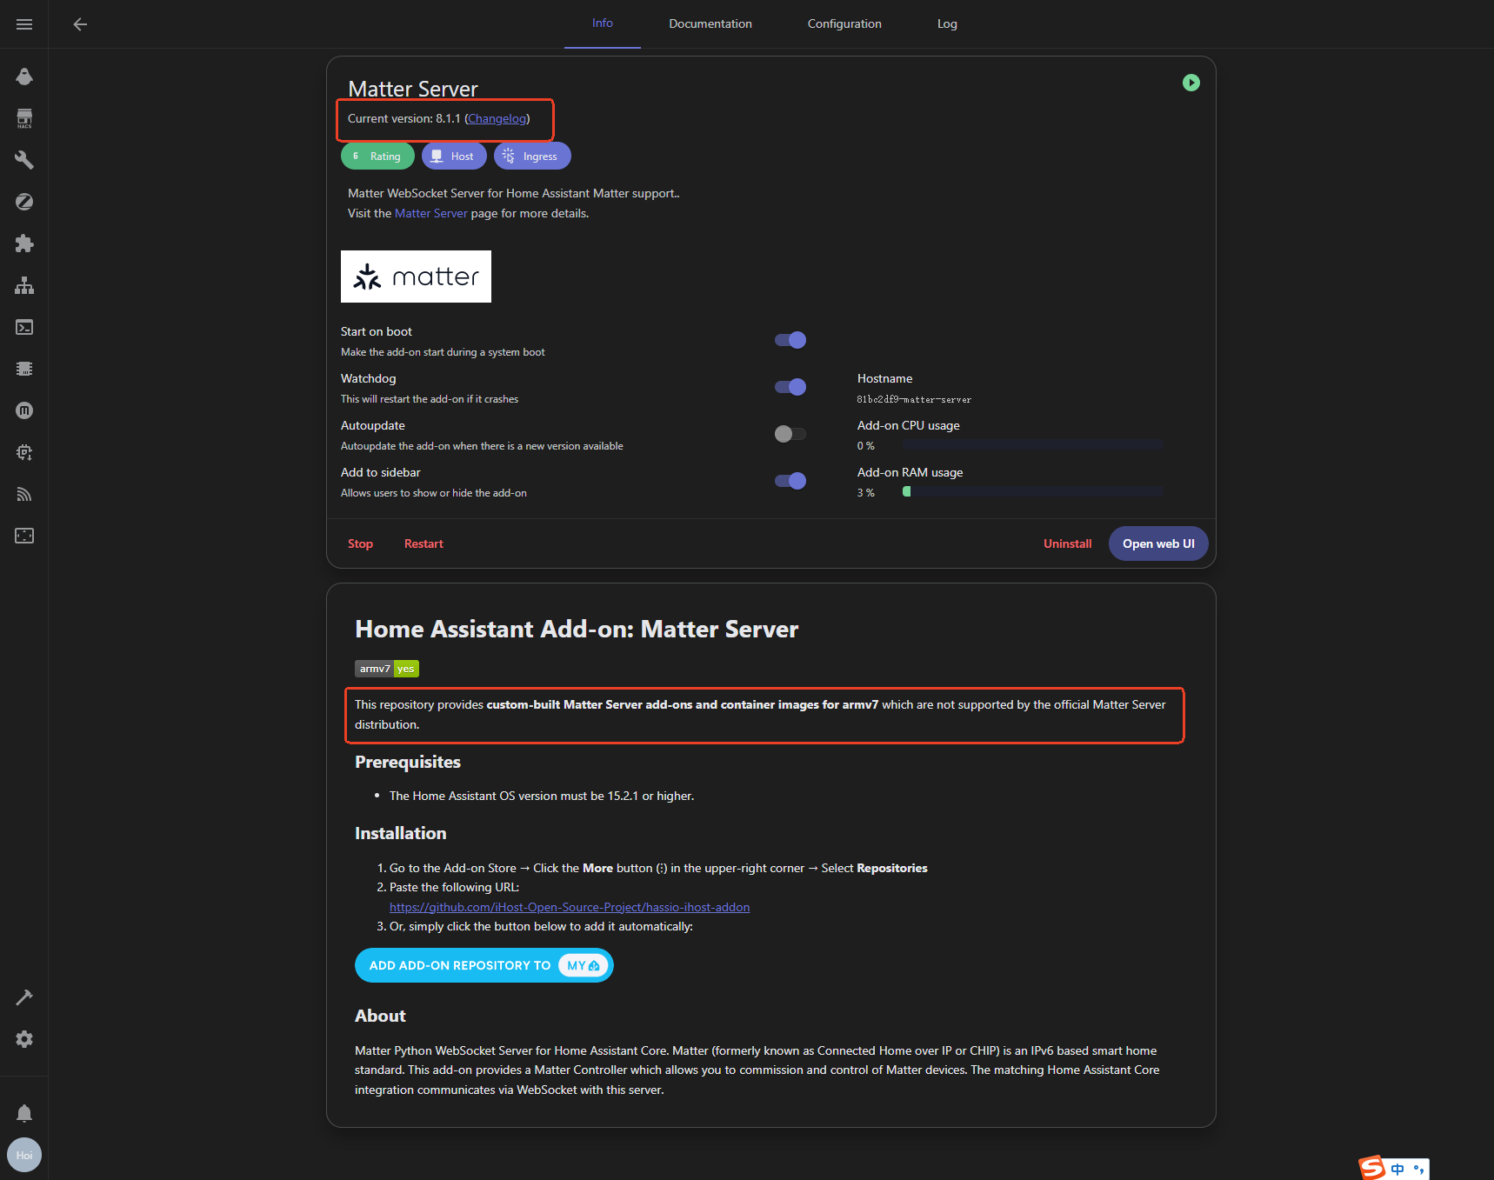Click the 'Installation' heading
Viewport: 1494px width, 1180px height.
click(401, 833)
